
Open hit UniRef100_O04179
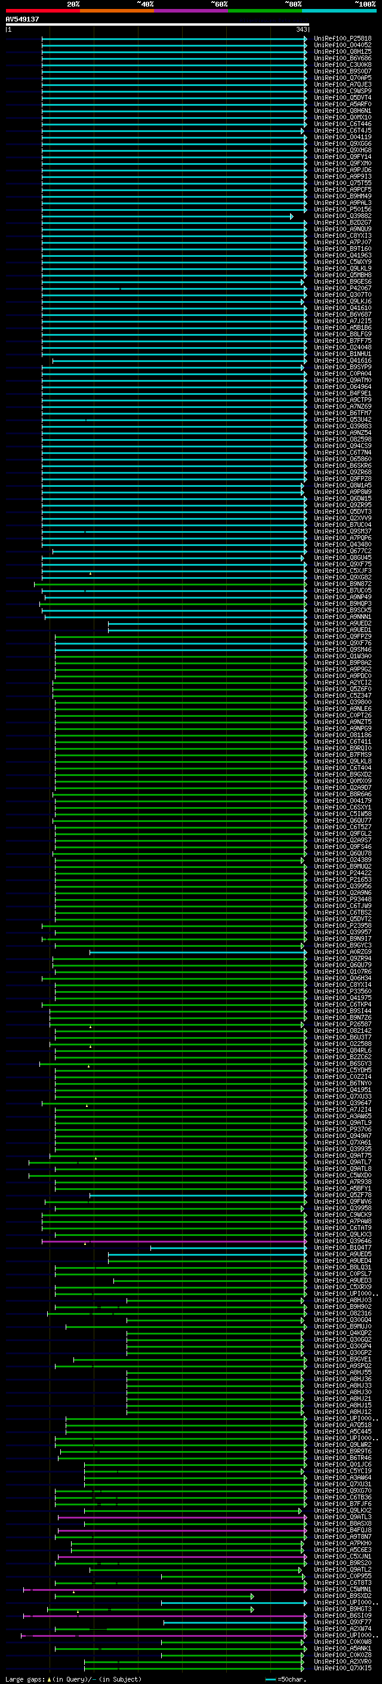[x=343, y=800]
